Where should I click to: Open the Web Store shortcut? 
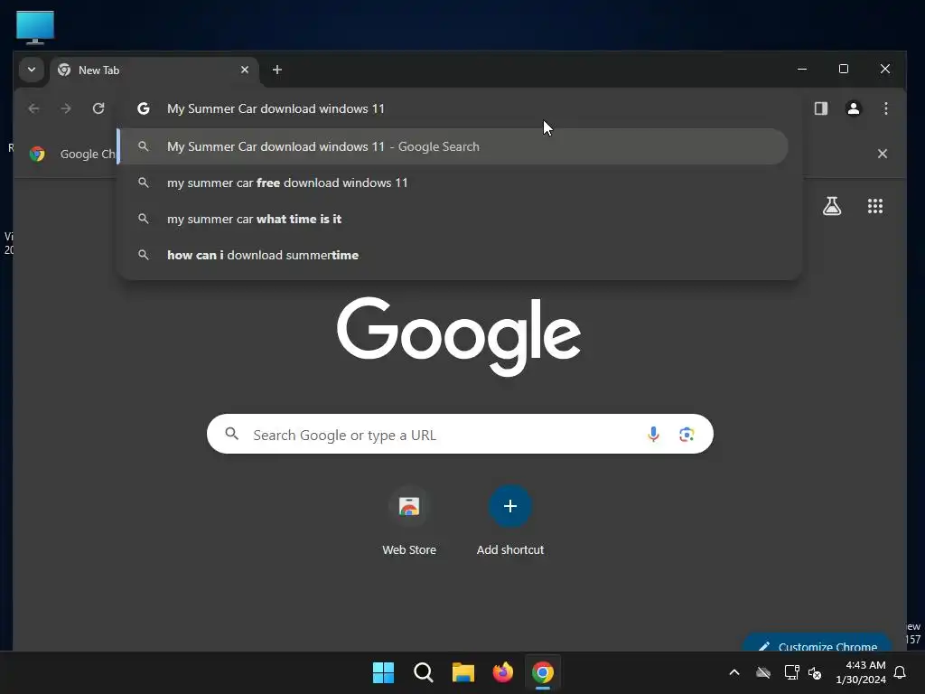click(x=409, y=521)
